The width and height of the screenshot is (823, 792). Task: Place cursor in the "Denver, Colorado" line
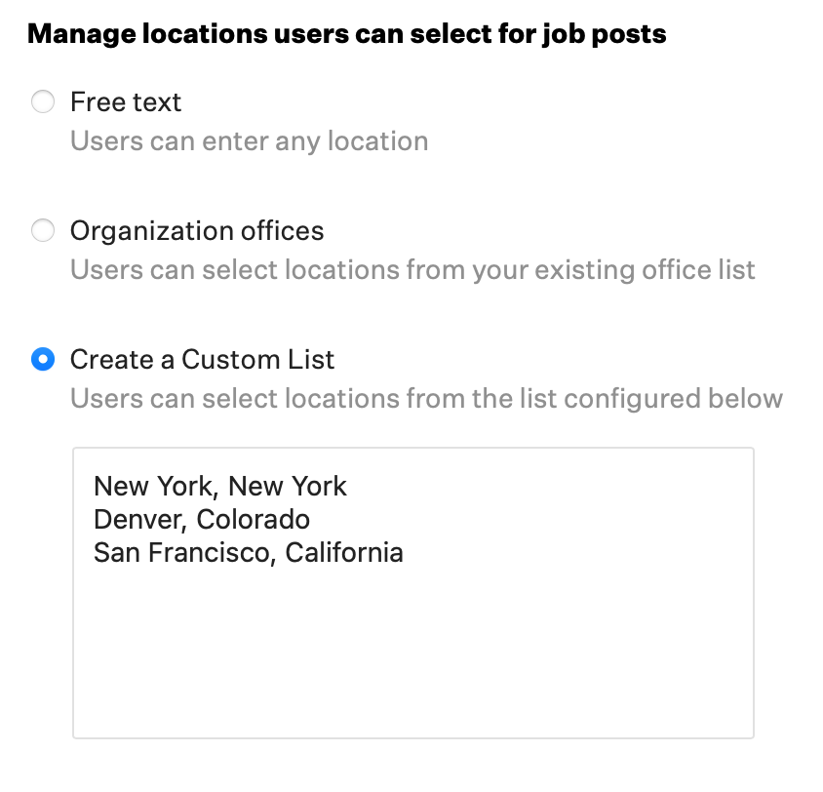[x=201, y=519]
